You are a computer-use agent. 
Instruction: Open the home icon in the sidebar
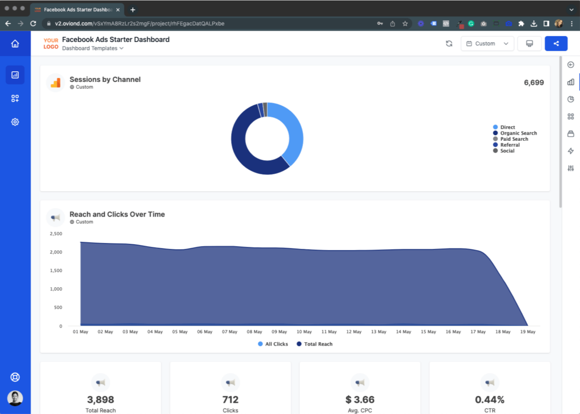pos(15,44)
